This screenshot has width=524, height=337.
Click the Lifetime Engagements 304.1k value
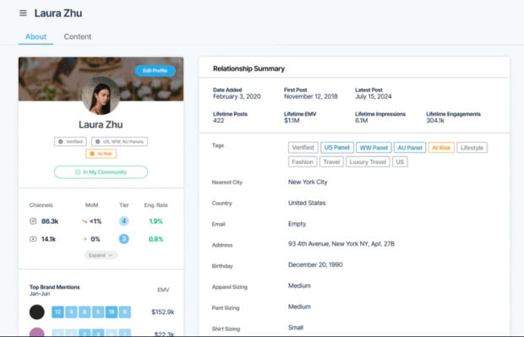pyautogui.click(x=435, y=121)
